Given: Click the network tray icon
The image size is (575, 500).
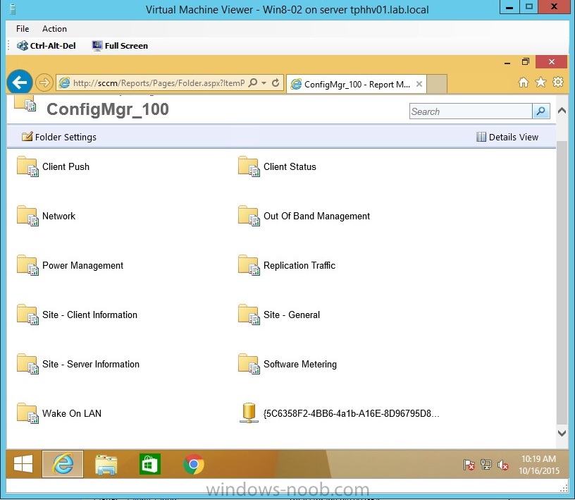Looking at the screenshot, I should coord(486,465).
